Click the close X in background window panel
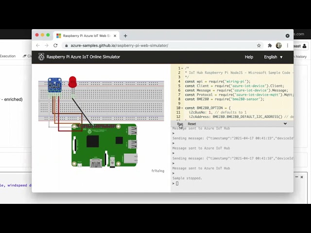Screen dimensions: 311x233 (x=302, y=177)
